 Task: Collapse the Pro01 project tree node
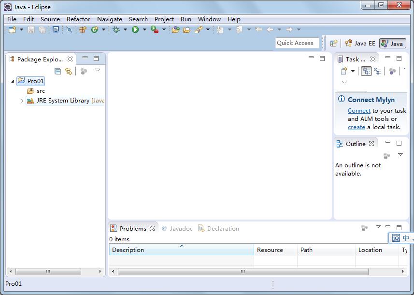click(x=13, y=81)
